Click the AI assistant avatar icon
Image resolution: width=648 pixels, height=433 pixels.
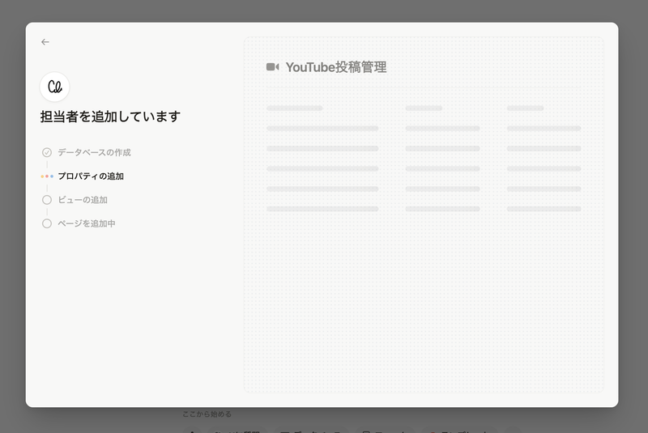click(x=55, y=87)
